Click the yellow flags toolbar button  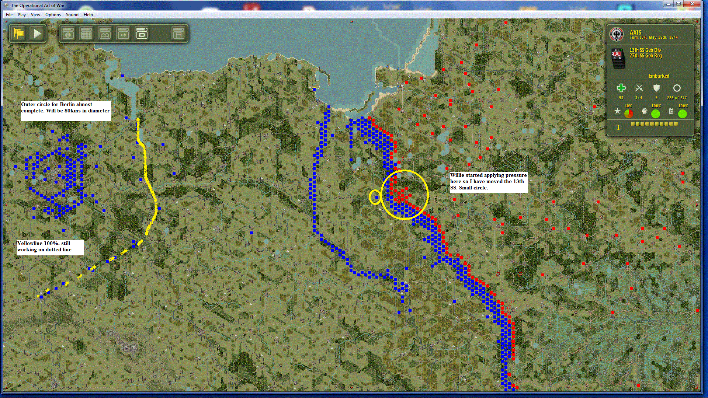tap(19, 34)
